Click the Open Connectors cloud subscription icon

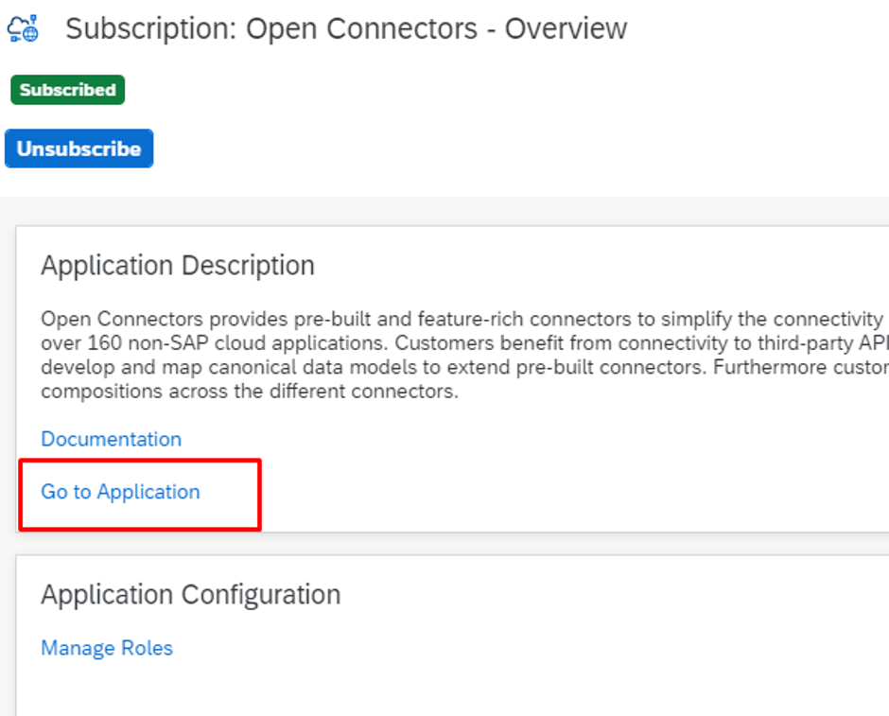tap(23, 28)
